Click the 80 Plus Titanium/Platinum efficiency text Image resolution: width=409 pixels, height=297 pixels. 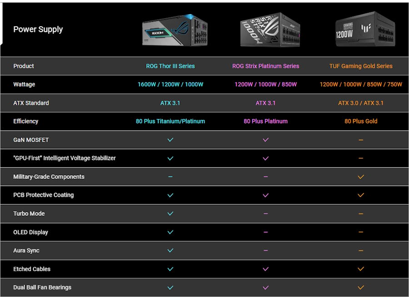170,121
